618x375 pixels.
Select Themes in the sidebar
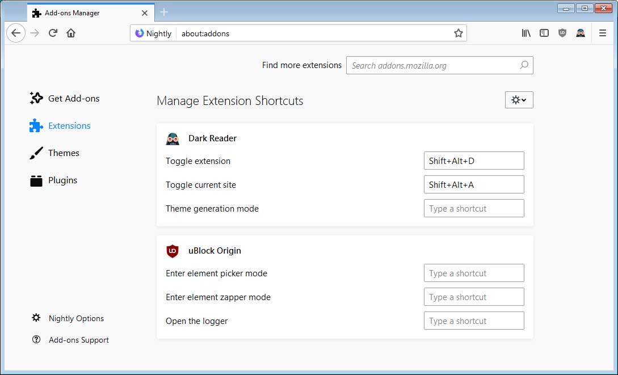click(x=64, y=153)
